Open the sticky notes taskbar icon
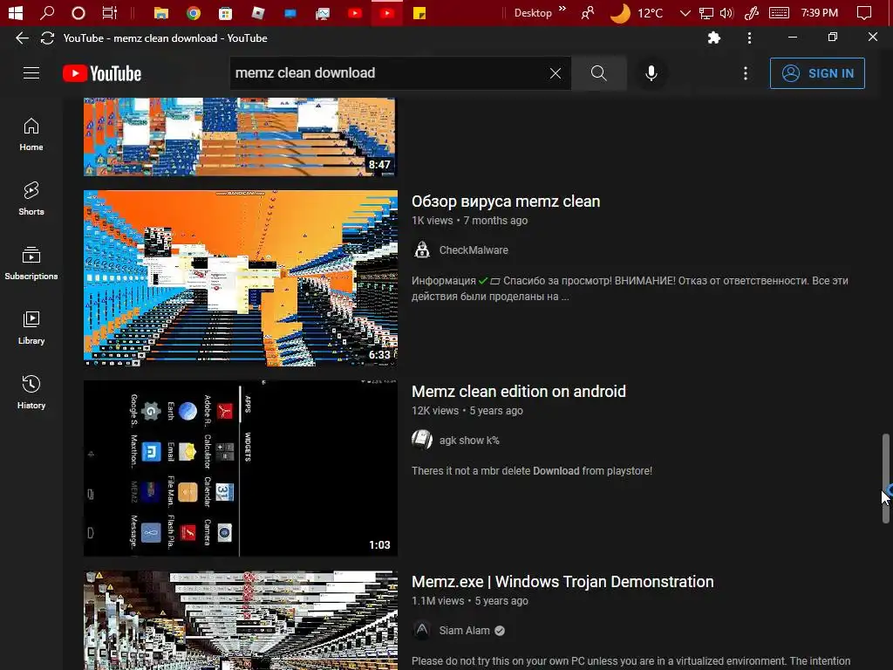Screen dimensions: 893x670 click(x=419, y=12)
